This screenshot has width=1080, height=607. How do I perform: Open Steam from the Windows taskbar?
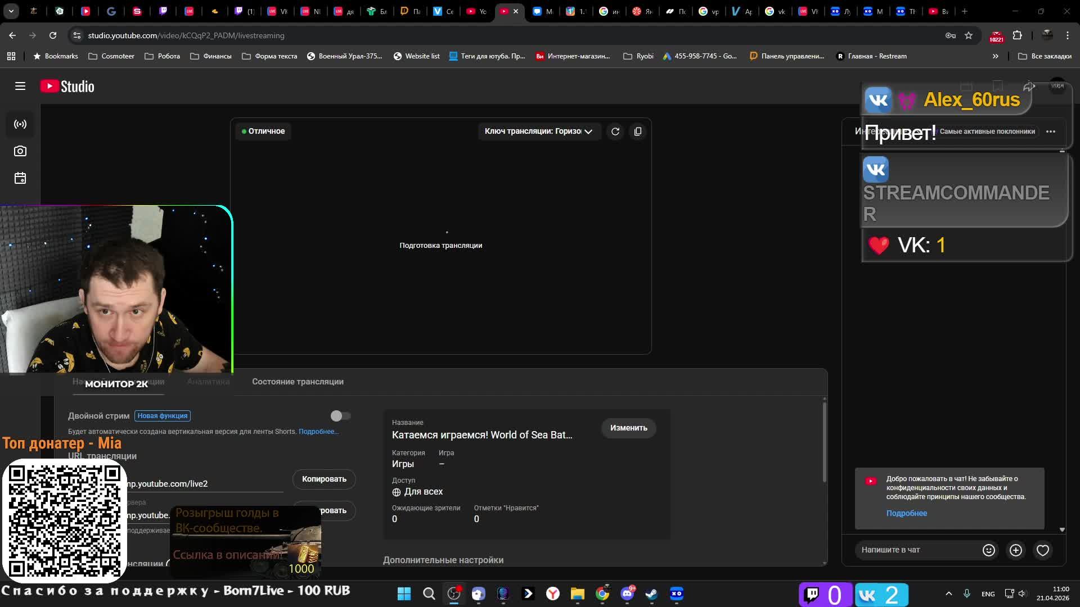[x=651, y=594]
